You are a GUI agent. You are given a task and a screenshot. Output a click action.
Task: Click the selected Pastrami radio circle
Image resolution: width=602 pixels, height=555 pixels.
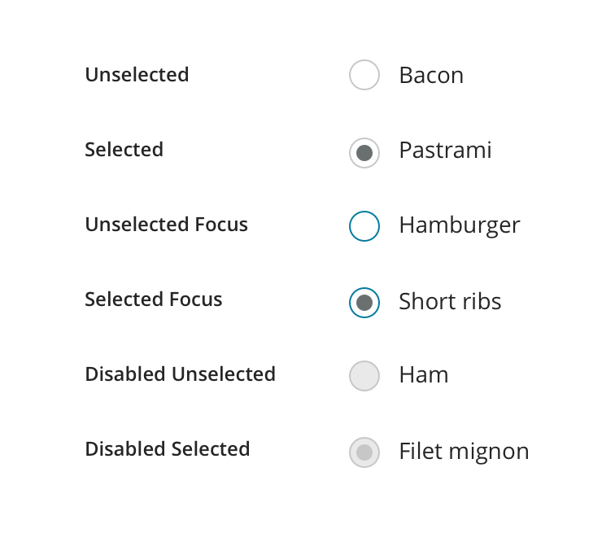click(x=364, y=152)
